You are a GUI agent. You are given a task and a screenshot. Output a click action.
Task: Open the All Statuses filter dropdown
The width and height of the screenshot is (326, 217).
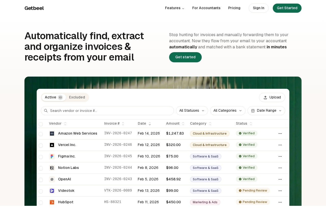click(192, 111)
